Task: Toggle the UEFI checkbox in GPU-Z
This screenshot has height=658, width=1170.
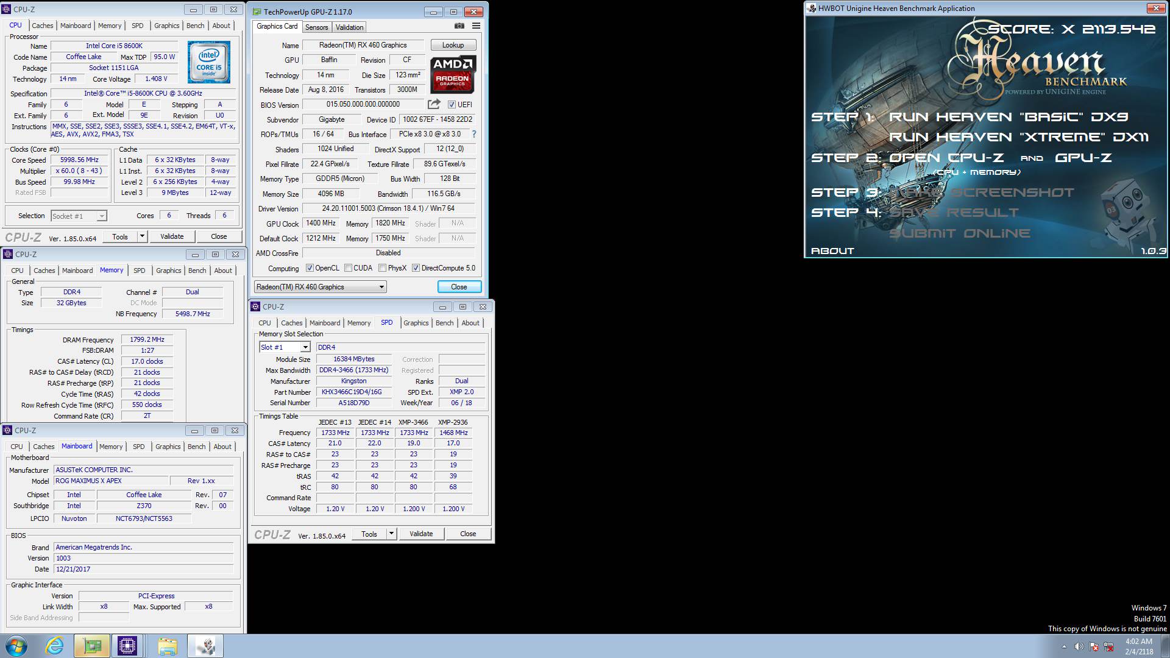Action: click(x=452, y=105)
